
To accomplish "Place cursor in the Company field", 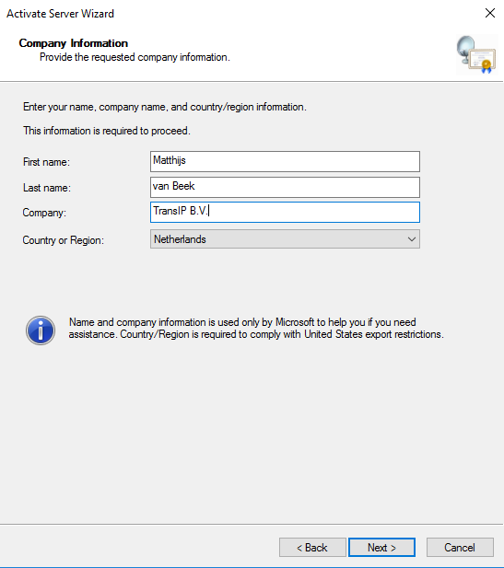I will [285, 212].
